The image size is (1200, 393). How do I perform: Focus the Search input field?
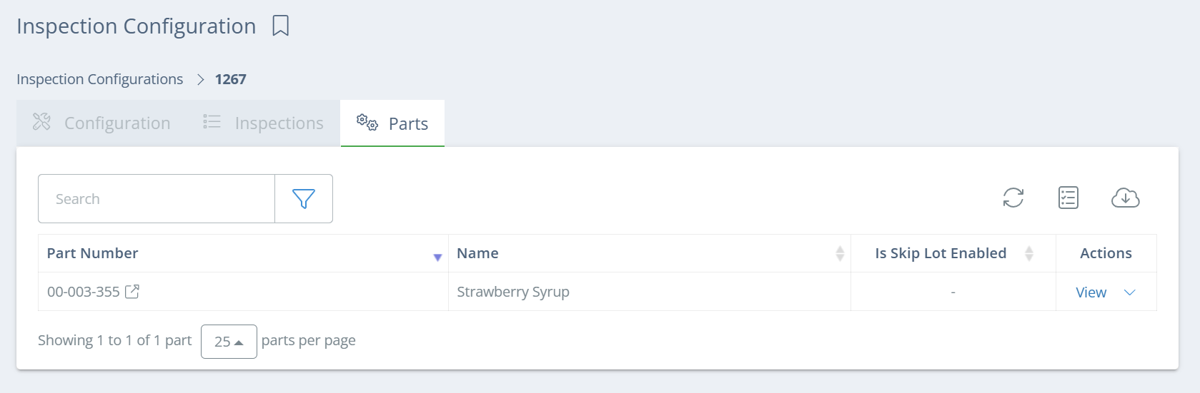pyautogui.click(x=157, y=199)
